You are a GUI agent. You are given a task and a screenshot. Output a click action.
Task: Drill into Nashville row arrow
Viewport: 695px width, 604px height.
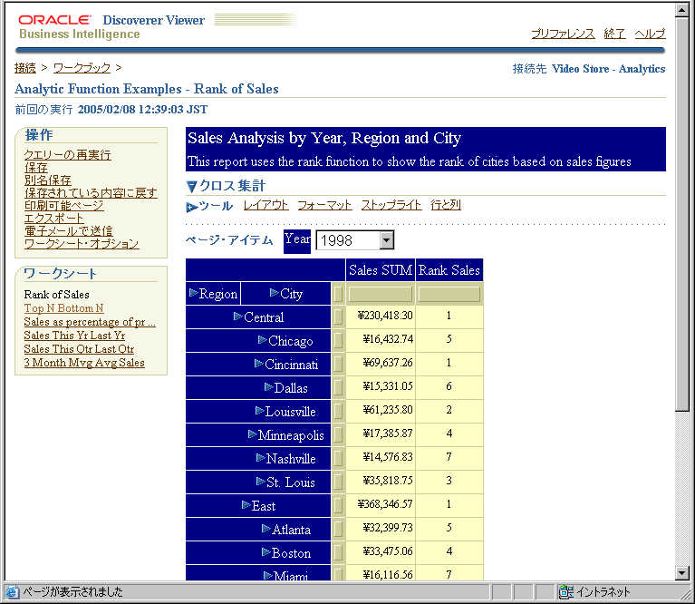tap(261, 457)
